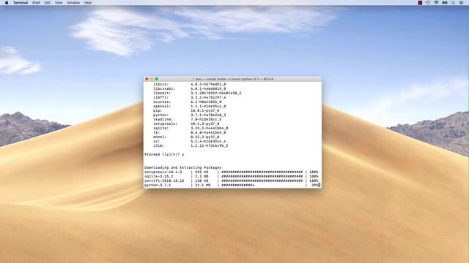Minimize Terminal window with yellow button
The height and width of the screenshot is (263, 469).
click(152, 79)
